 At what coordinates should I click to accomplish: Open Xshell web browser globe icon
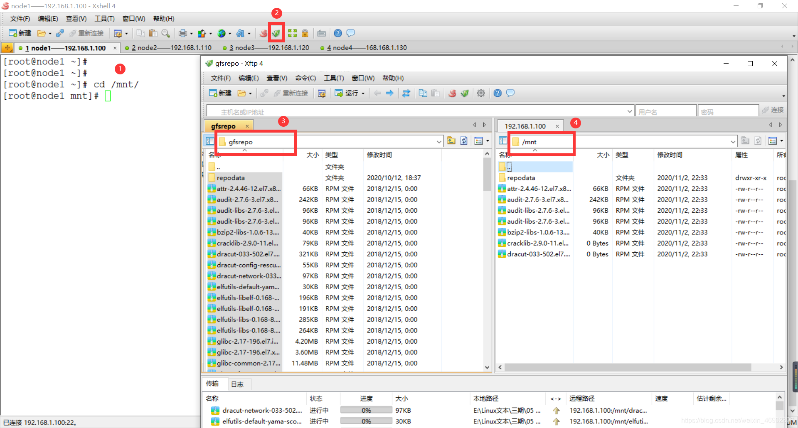click(222, 33)
